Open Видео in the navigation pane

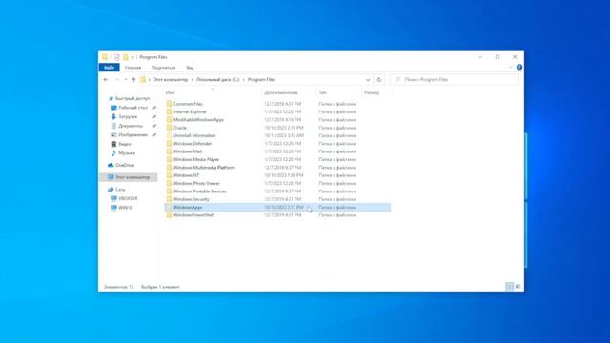click(x=125, y=144)
